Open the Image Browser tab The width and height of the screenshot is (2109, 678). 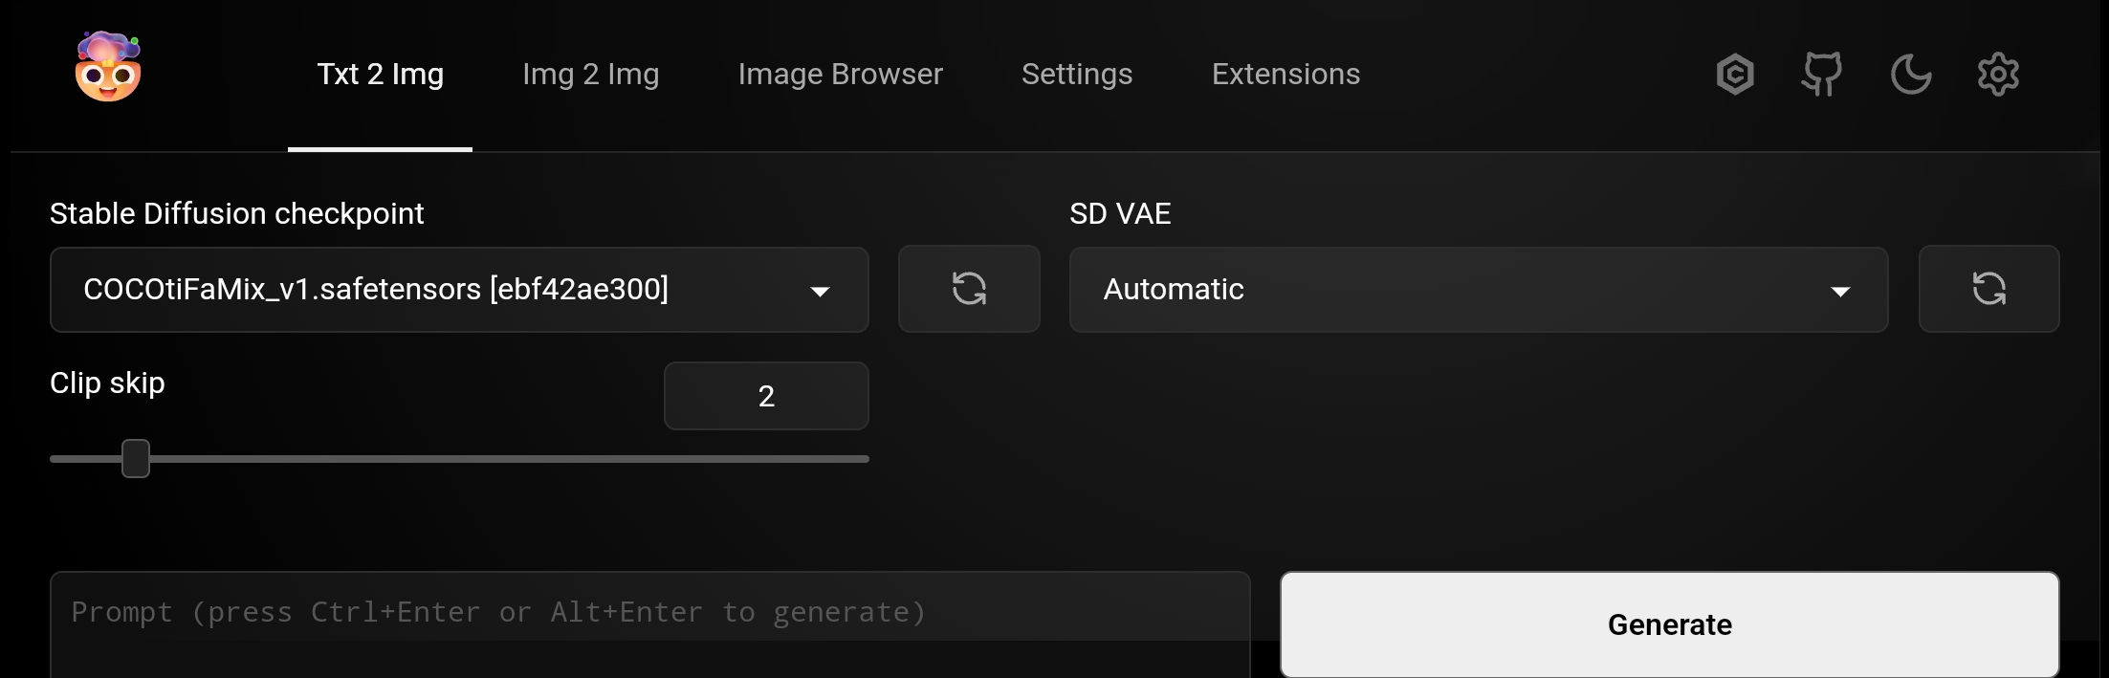click(x=840, y=74)
